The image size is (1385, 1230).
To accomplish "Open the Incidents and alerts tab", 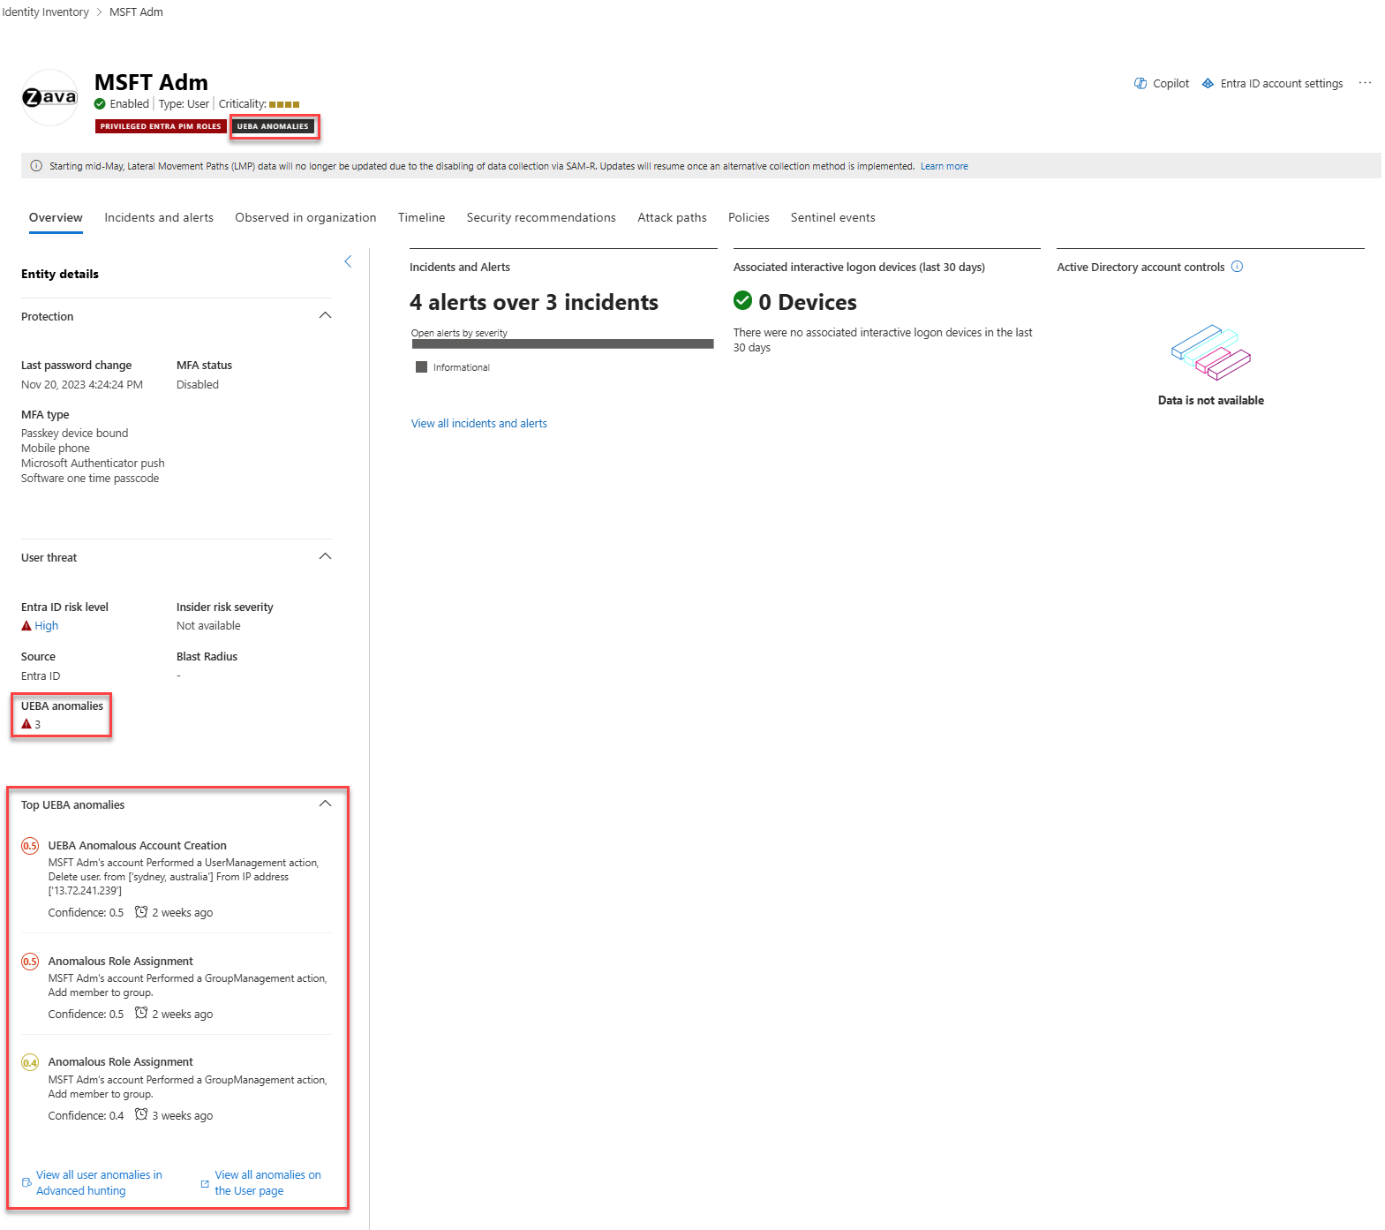I will (159, 218).
